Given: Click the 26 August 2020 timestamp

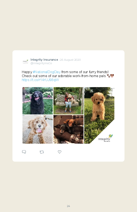Looking at the screenshot, I should pyautogui.click(x=70, y=60).
